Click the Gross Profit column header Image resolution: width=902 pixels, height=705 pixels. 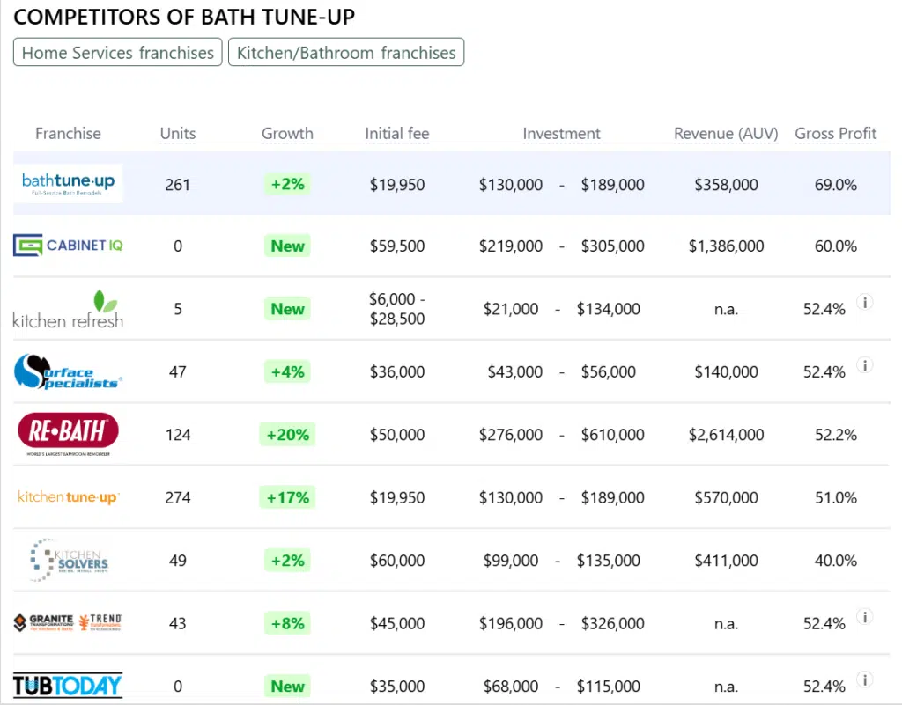click(835, 134)
